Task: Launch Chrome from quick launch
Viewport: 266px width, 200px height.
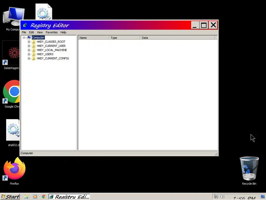Action: [x=44, y=197]
